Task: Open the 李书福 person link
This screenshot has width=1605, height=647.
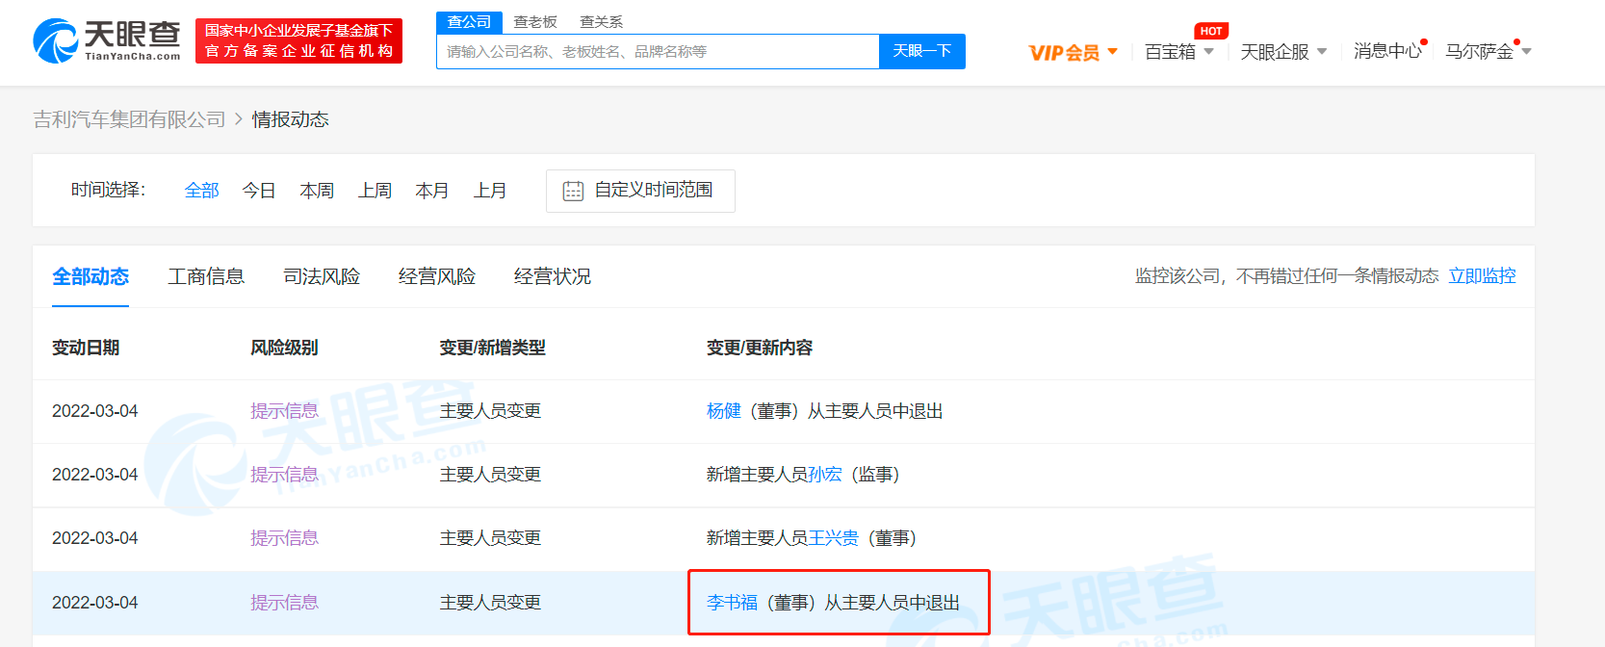Action: [732, 603]
